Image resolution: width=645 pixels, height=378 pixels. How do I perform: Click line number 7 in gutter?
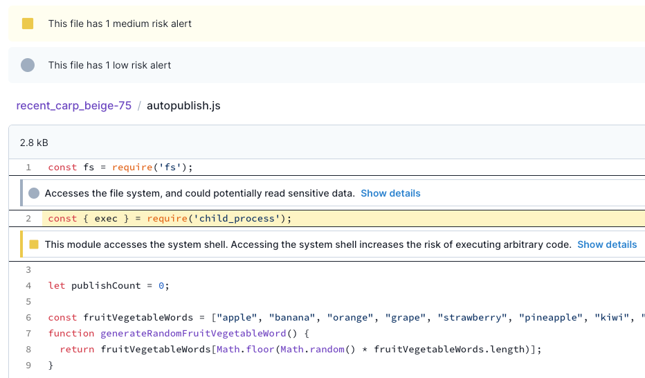(x=28, y=333)
